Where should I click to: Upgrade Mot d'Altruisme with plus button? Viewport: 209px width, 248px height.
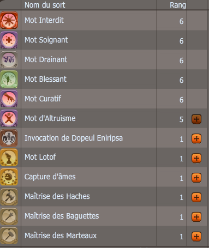pos(196,119)
